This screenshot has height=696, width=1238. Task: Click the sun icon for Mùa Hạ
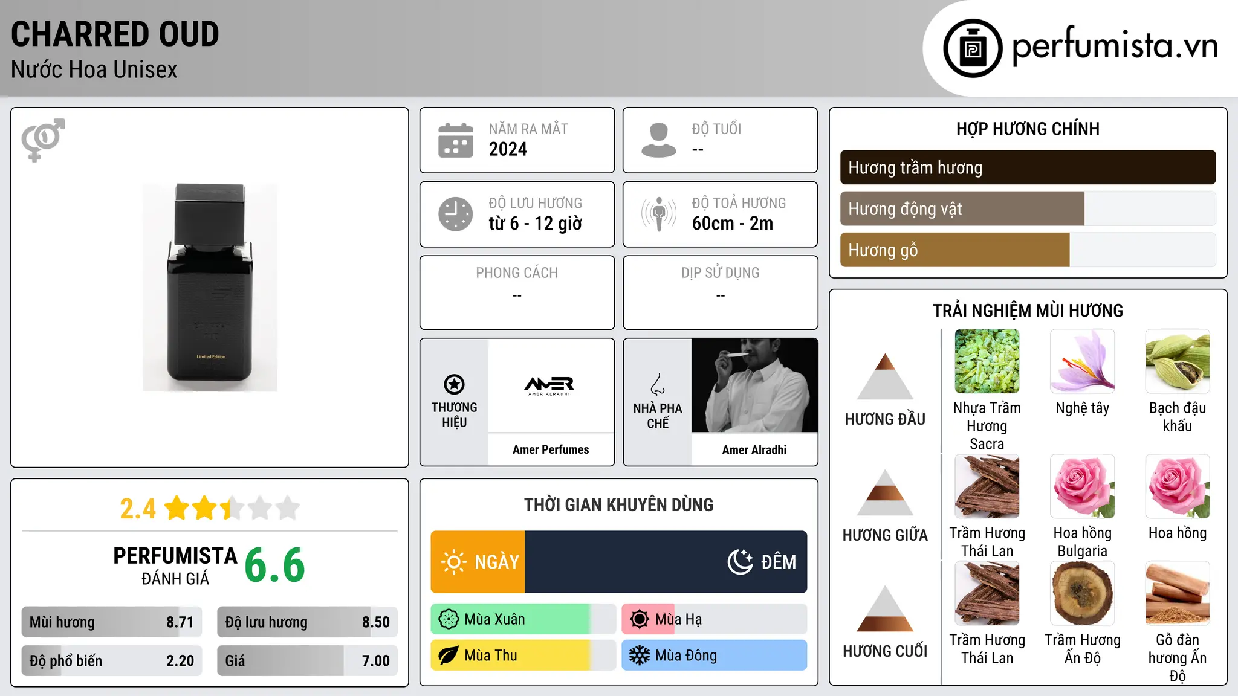click(640, 619)
